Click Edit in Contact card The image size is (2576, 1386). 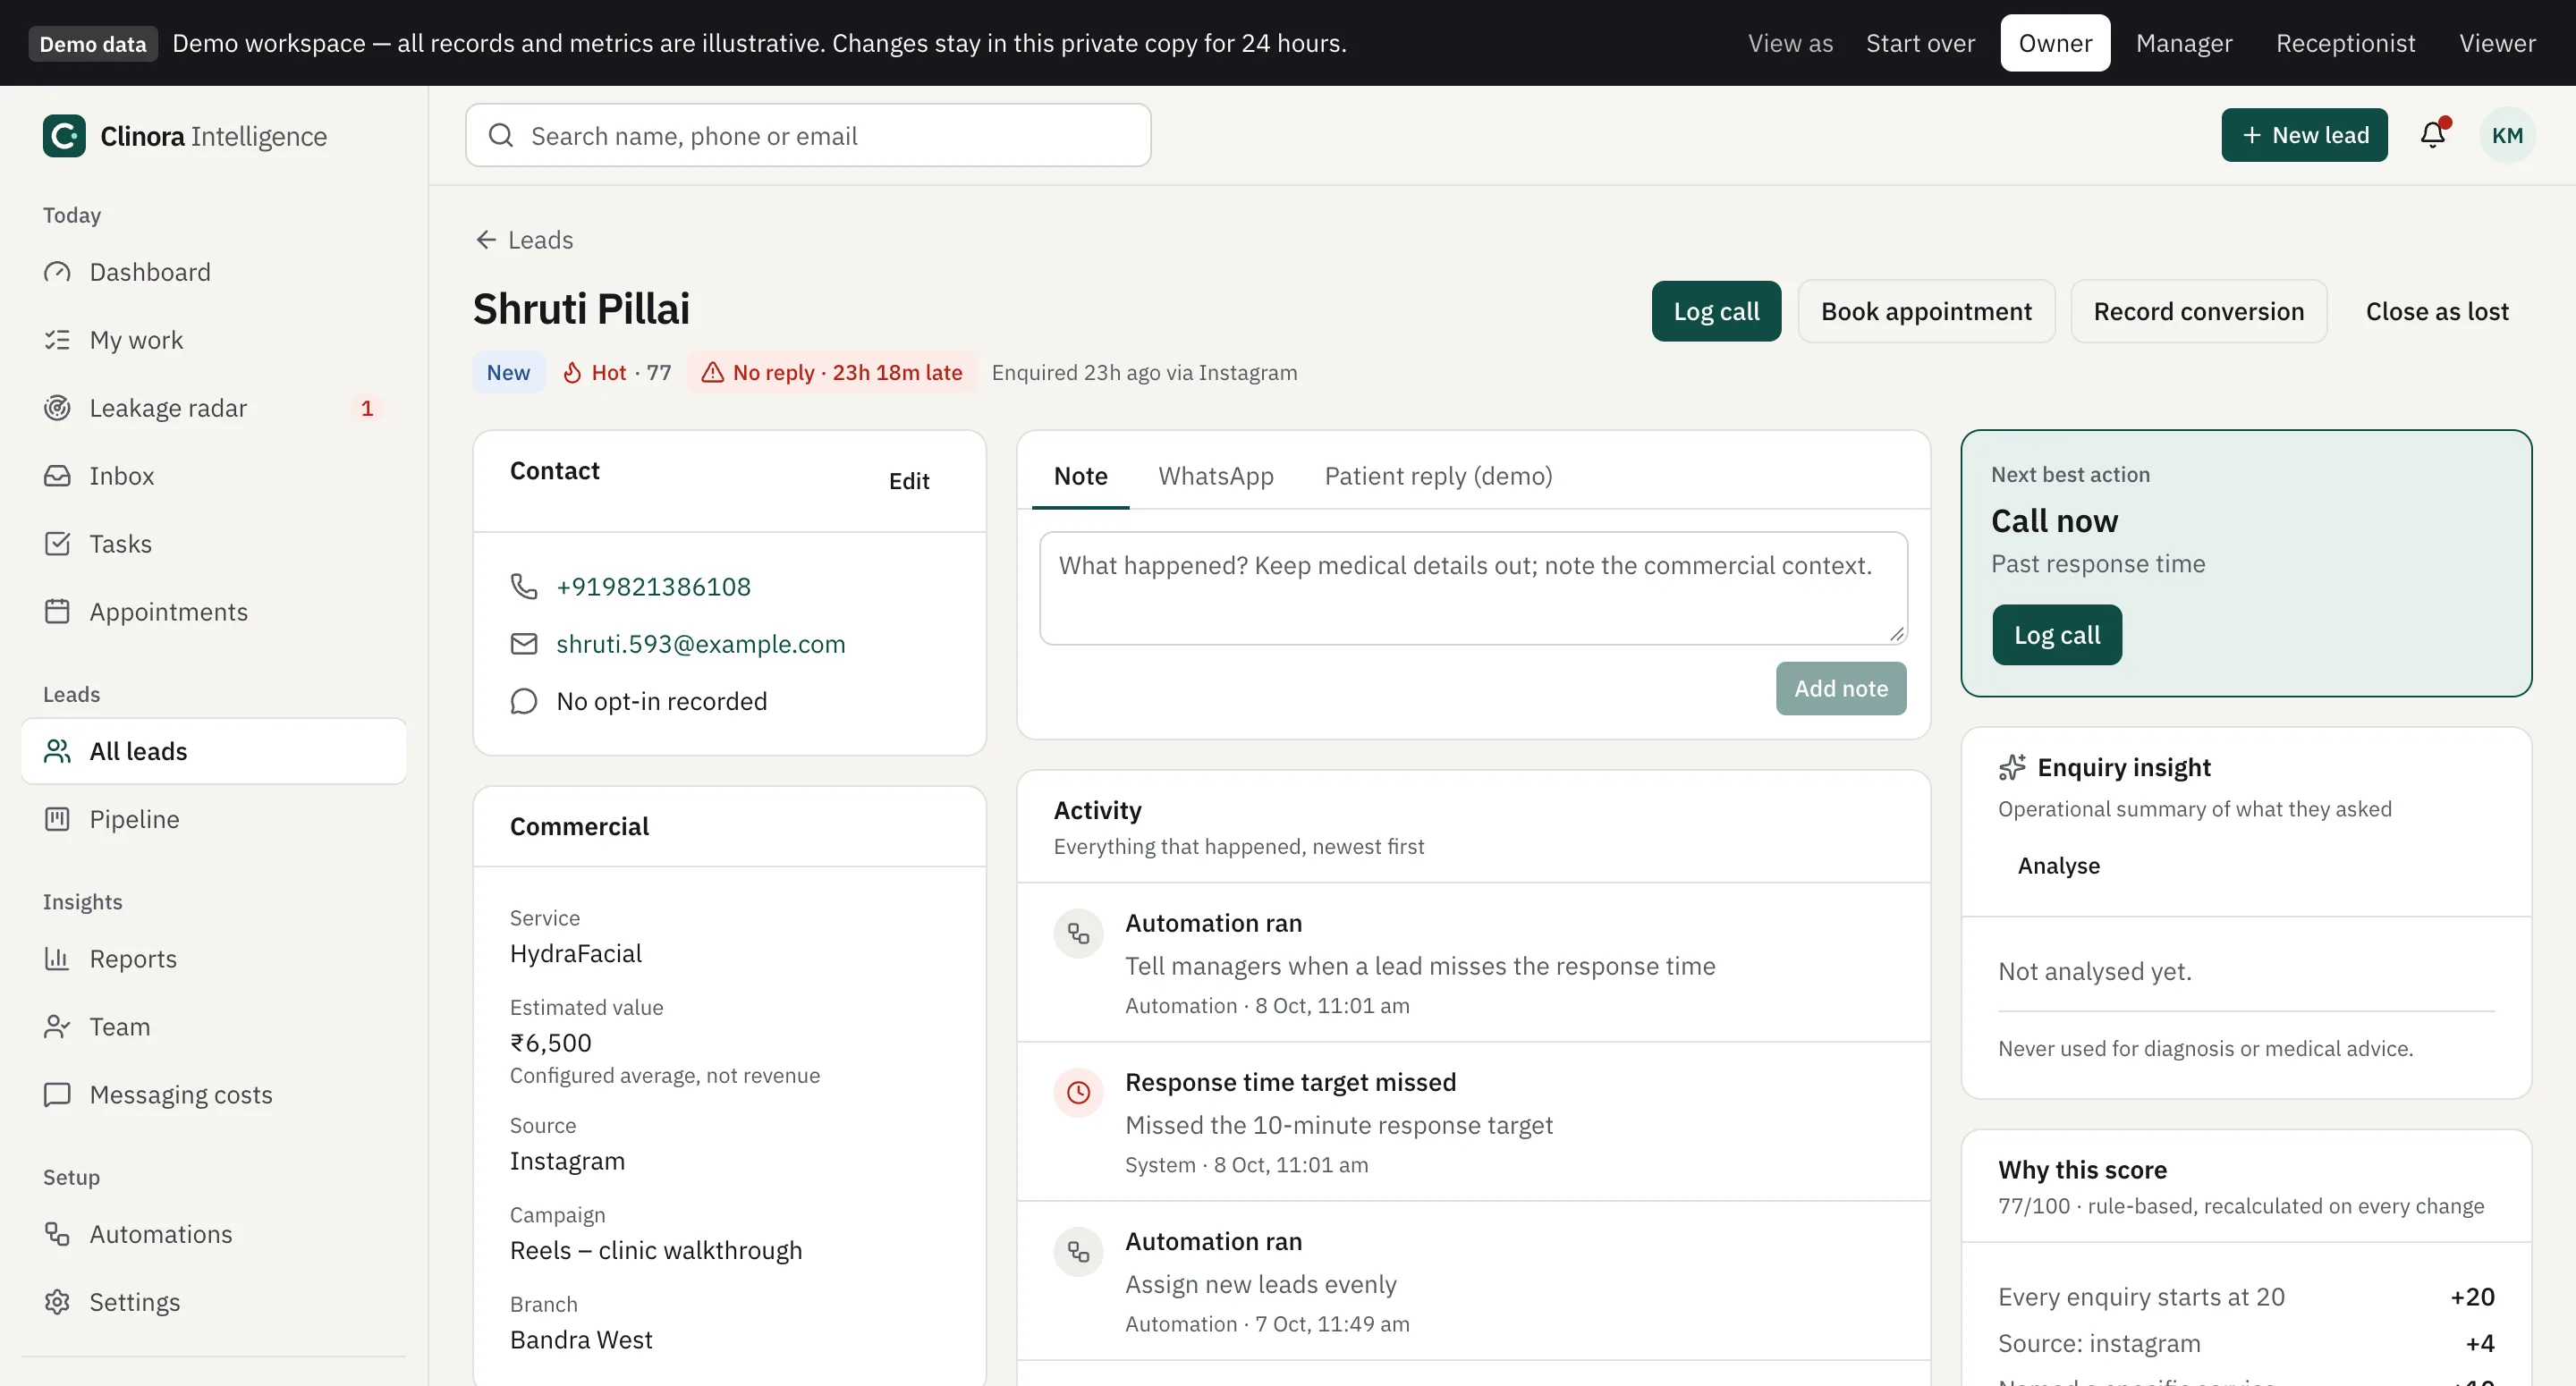click(909, 481)
